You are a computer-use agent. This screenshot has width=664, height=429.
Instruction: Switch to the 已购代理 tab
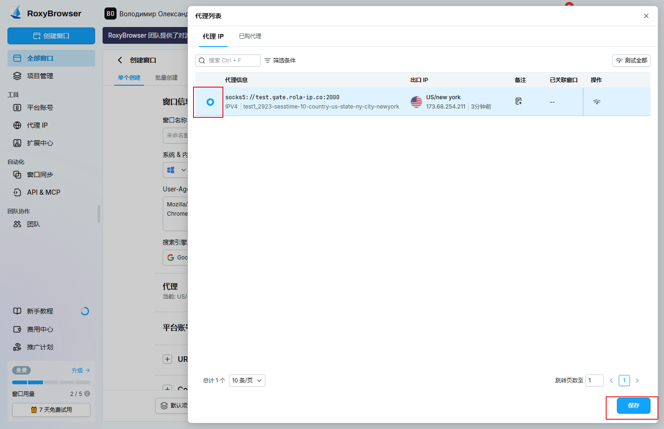251,36
